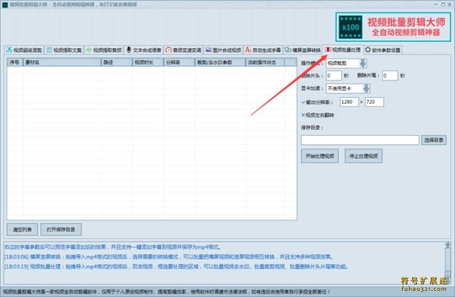455x297 pixels.
Task: Click the microphone icon of 文本合成语音 tab
Action: point(129,50)
